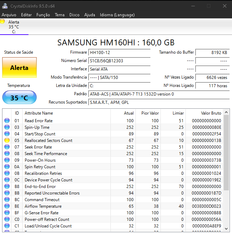Open the Tema menu
This screenshot has width=232, height=234.
[60, 15]
